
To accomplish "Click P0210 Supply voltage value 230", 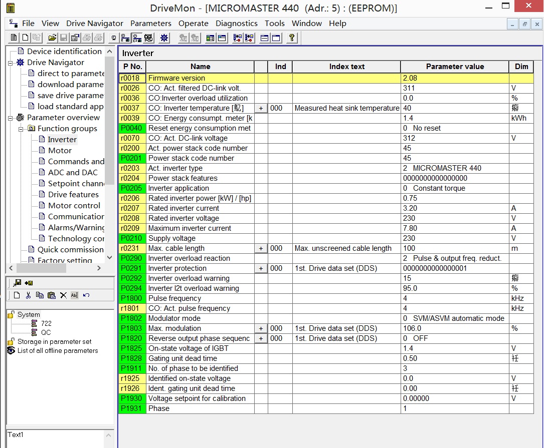I will coord(455,238).
